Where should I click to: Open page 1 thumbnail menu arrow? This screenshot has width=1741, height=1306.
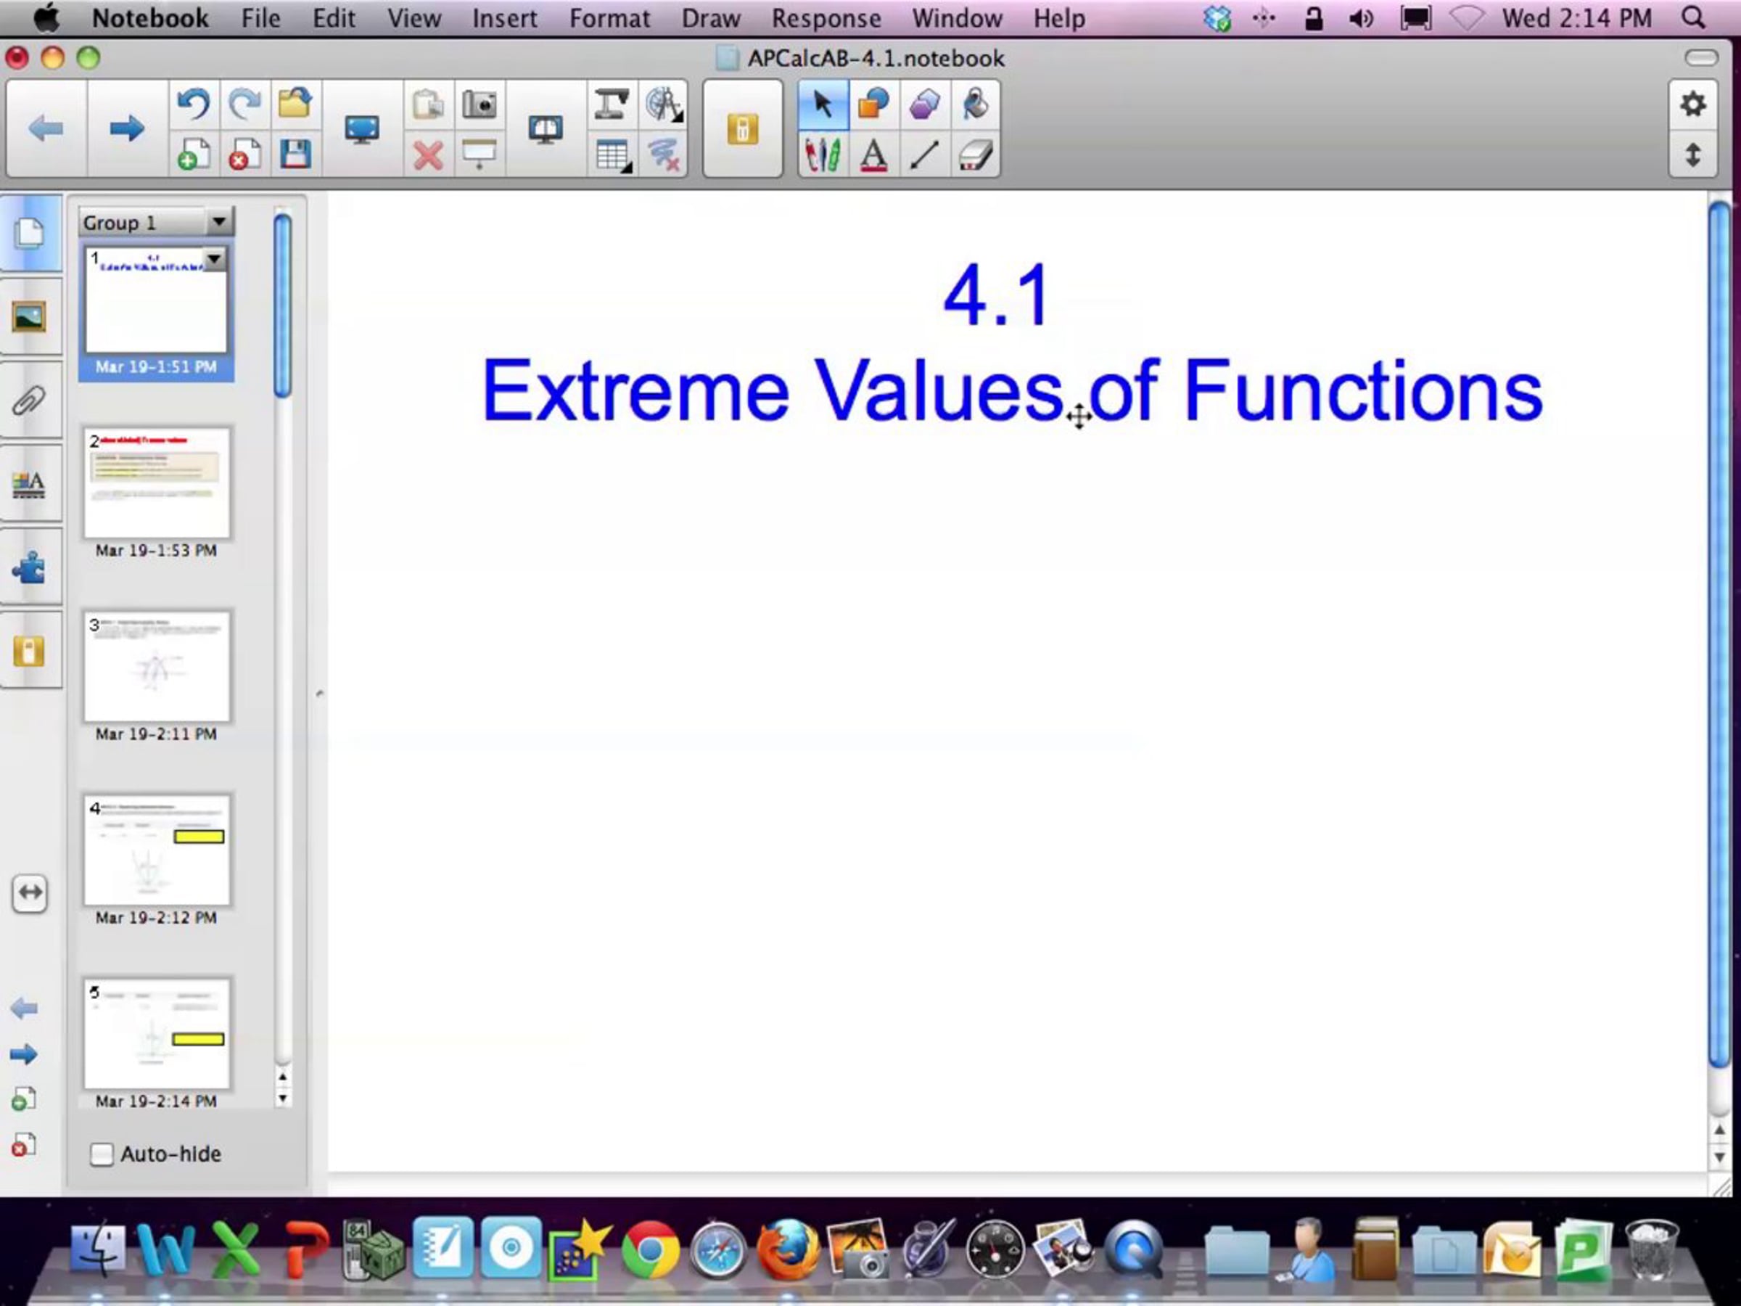click(x=214, y=258)
